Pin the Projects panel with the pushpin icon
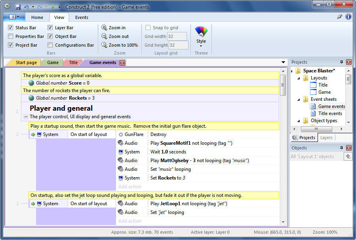Viewport: 356px width, 240px height. coord(341,62)
